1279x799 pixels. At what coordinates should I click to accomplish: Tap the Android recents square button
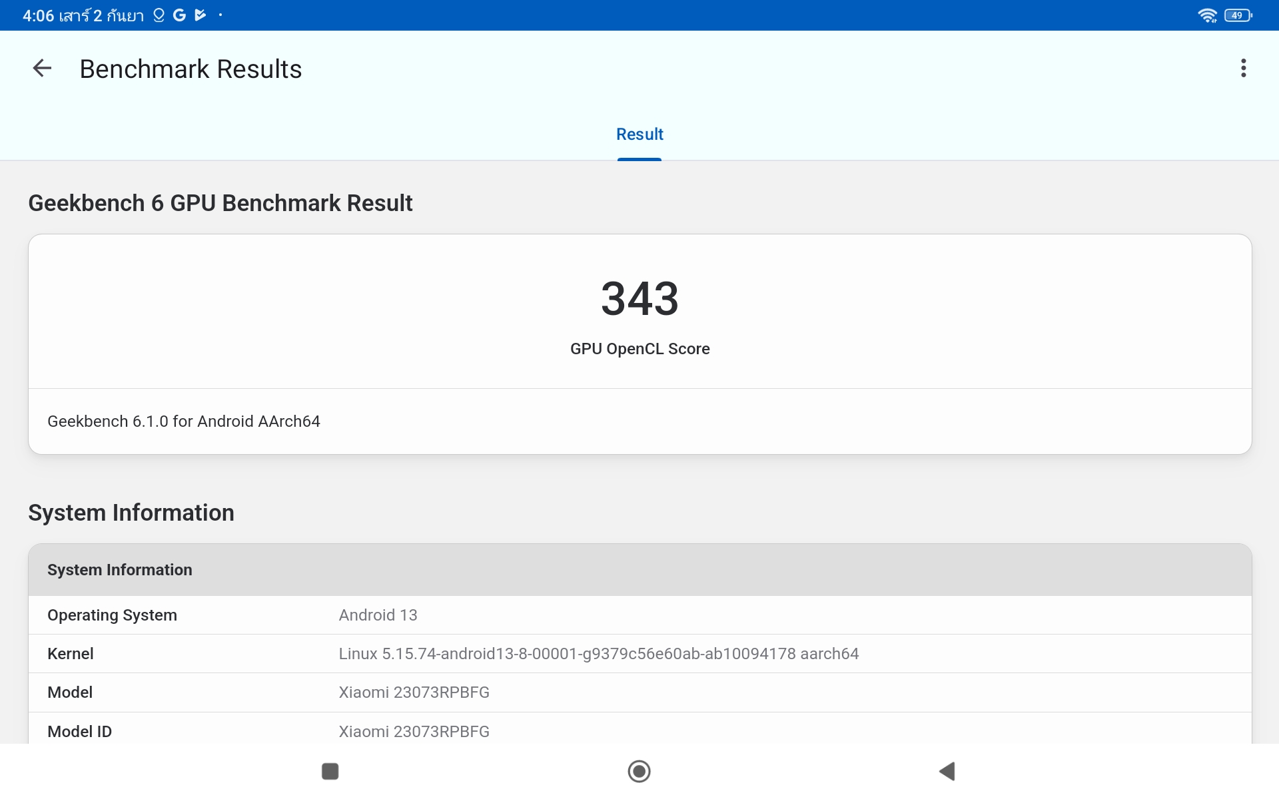(x=330, y=771)
